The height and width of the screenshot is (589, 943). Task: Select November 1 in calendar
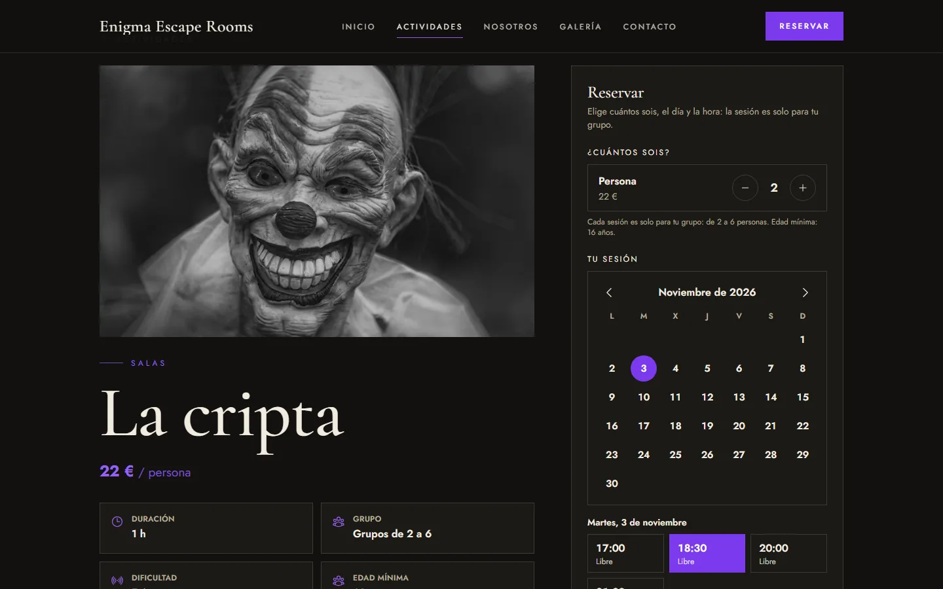[x=802, y=340]
